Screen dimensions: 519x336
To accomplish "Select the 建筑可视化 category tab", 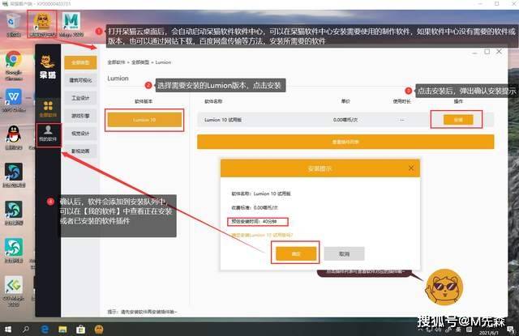I will pyautogui.click(x=80, y=80).
